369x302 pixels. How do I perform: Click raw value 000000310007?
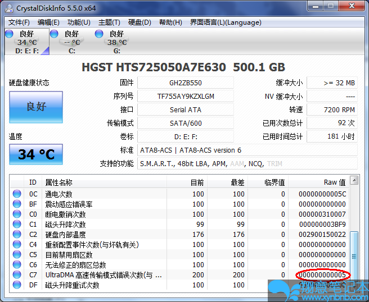pos(322,214)
